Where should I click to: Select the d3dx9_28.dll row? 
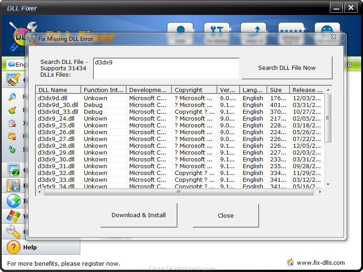[x=180, y=146]
